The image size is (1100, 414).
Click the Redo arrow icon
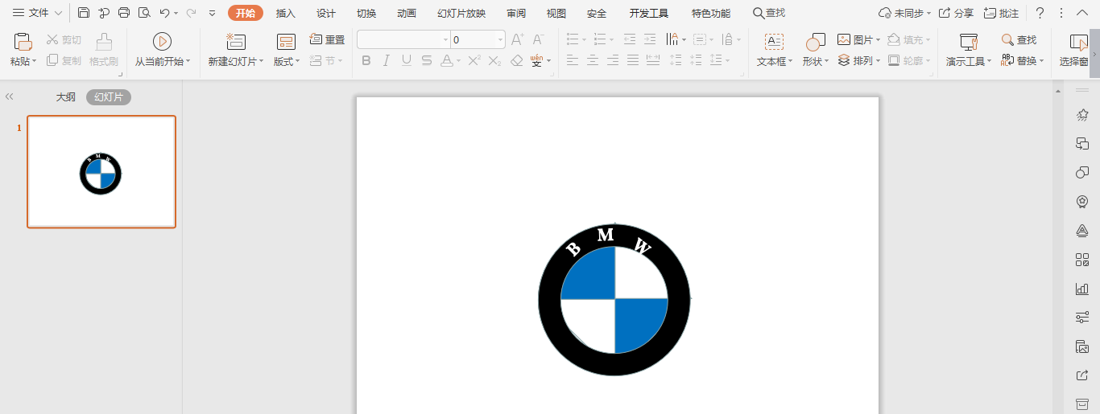[x=191, y=13]
